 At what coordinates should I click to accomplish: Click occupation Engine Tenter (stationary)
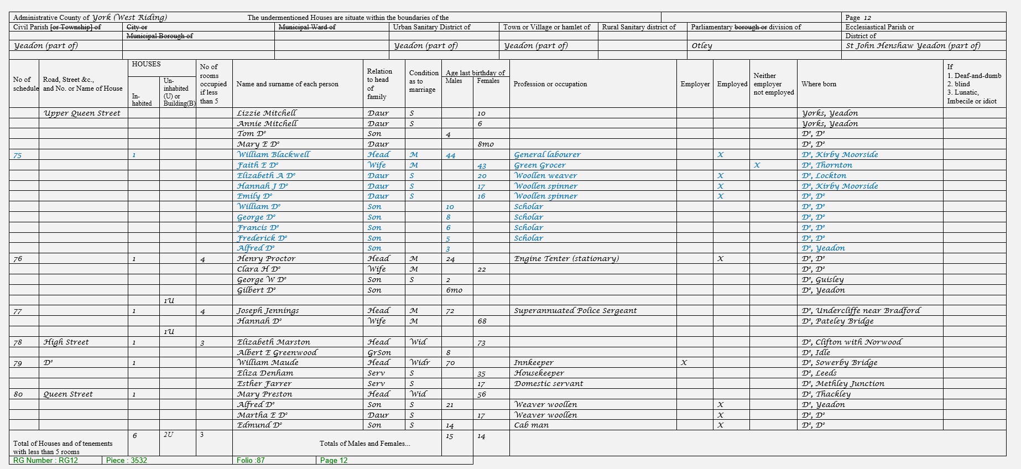pos(566,258)
